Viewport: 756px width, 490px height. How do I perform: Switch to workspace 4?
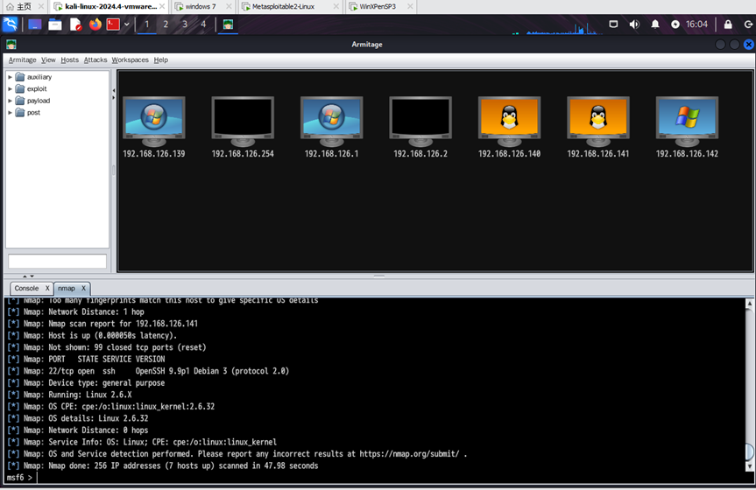tap(203, 24)
